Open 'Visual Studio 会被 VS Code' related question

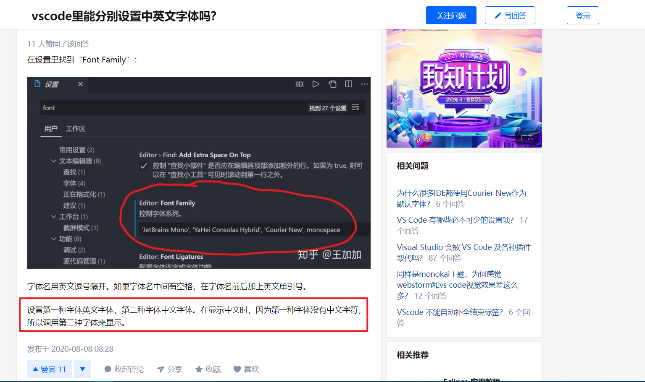pos(464,252)
